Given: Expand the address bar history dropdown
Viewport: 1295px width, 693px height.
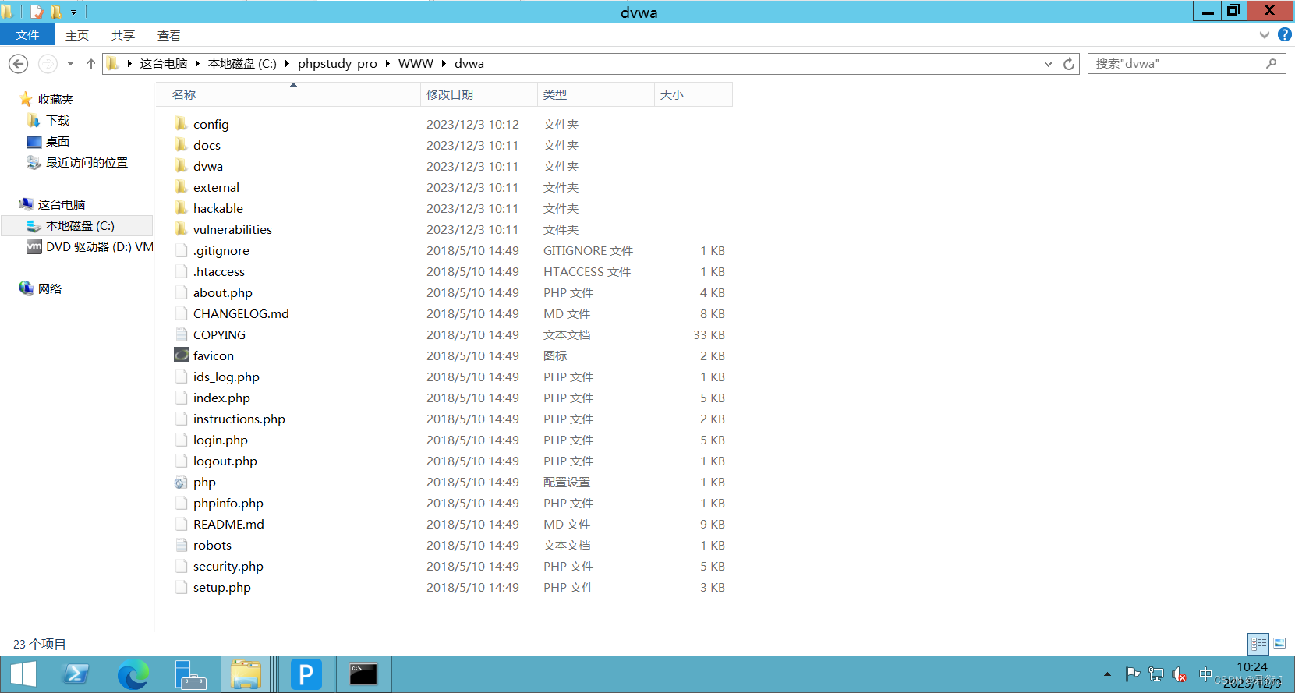Looking at the screenshot, I should pos(1048,64).
